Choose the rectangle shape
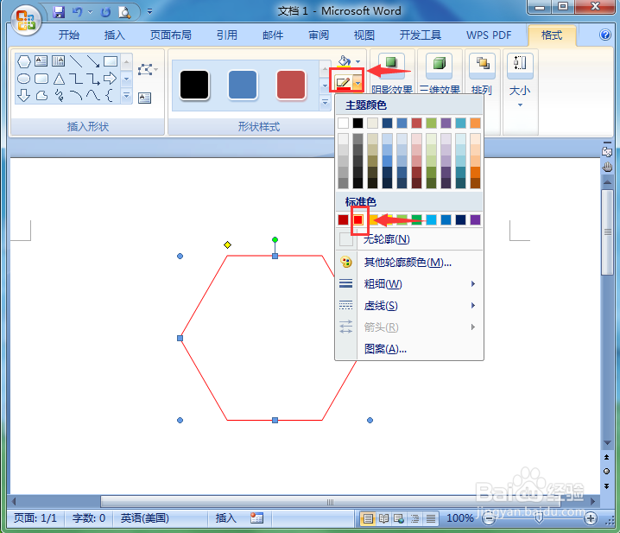The height and width of the screenshot is (533, 620). (x=111, y=61)
